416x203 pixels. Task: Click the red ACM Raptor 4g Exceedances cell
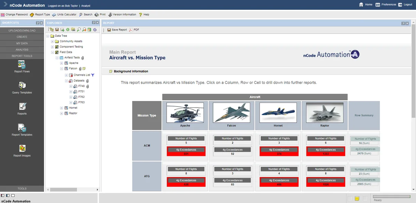click(x=325, y=151)
